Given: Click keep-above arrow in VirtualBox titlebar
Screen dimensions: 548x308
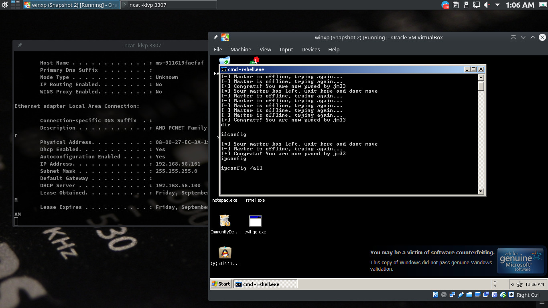Looking at the screenshot, I should (x=513, y=37).
